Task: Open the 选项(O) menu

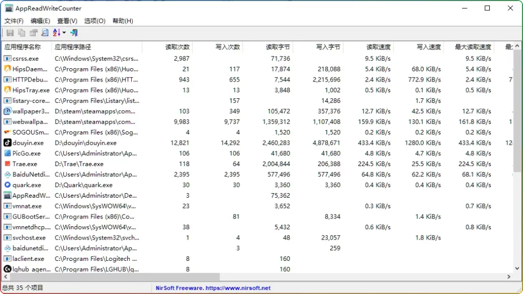Action: pyautogui.click(x=94, y=21)
